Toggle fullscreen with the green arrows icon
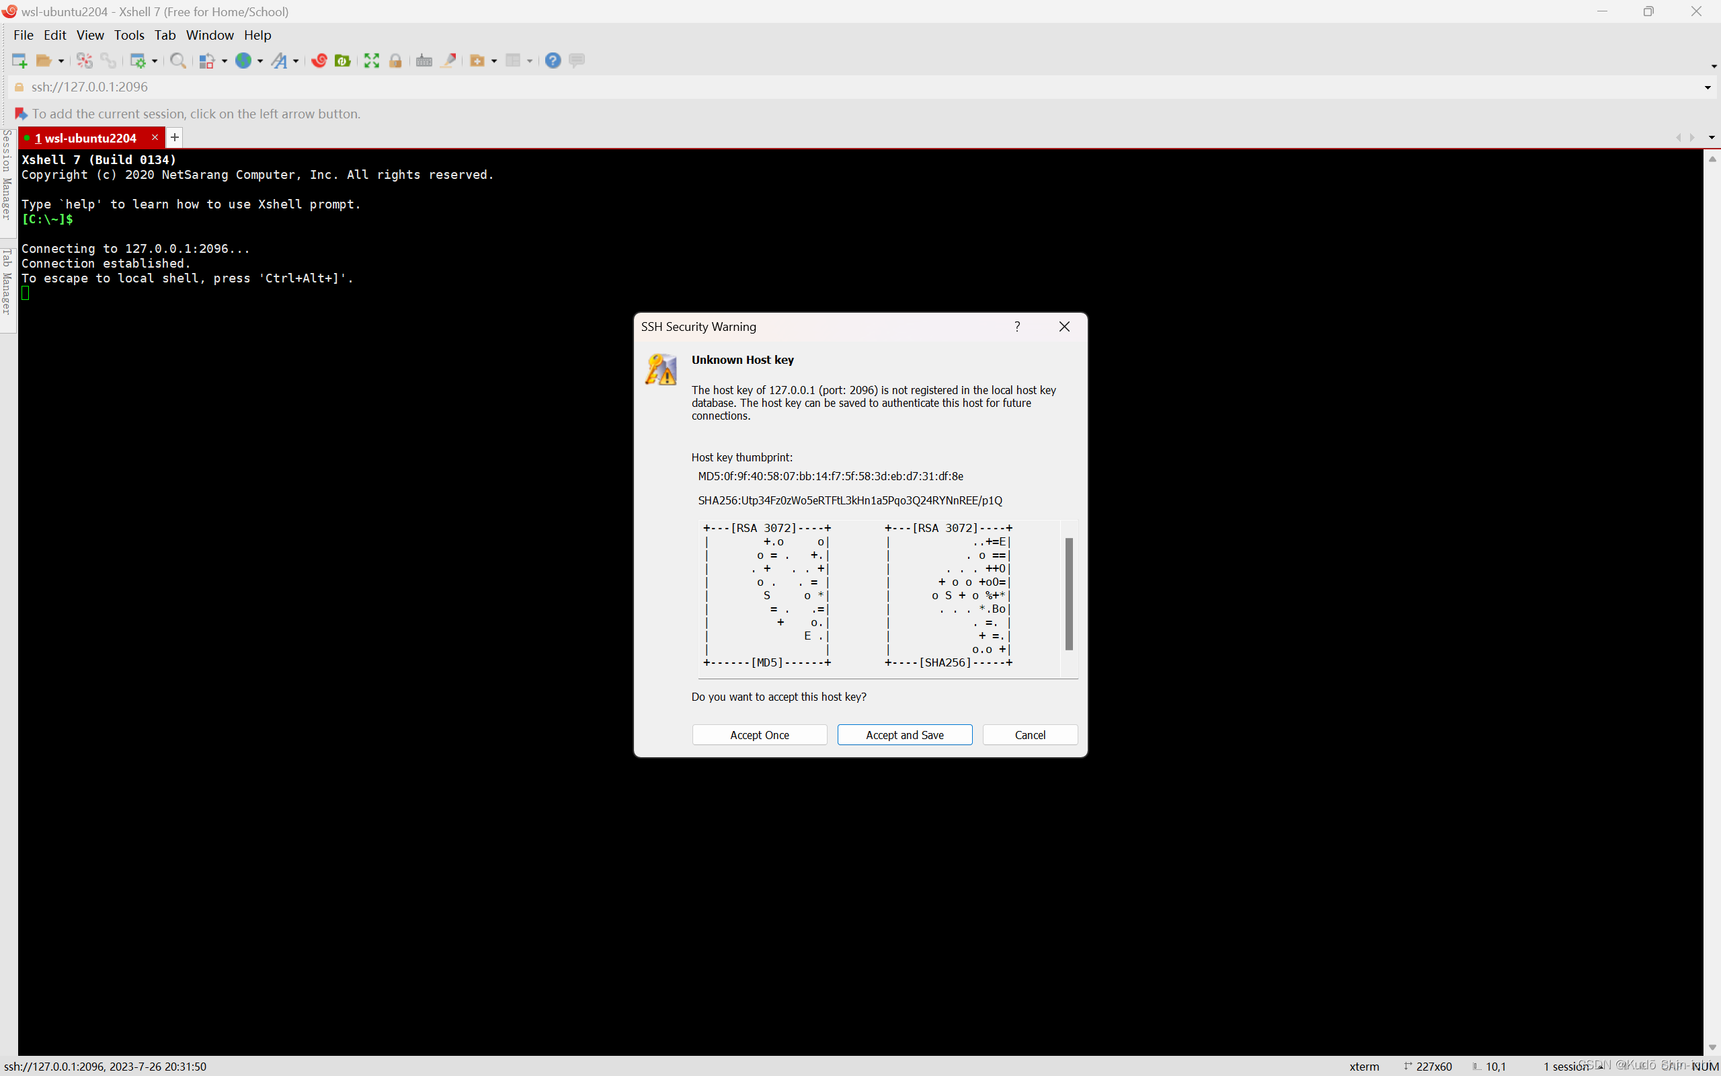1721x1076 pixels. pyautogui.click(x=371, y=61)
